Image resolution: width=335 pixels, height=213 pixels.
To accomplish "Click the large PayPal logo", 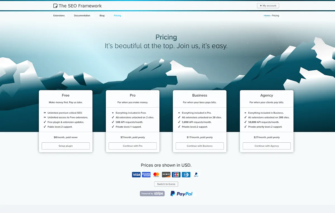I will coord(181,193).
